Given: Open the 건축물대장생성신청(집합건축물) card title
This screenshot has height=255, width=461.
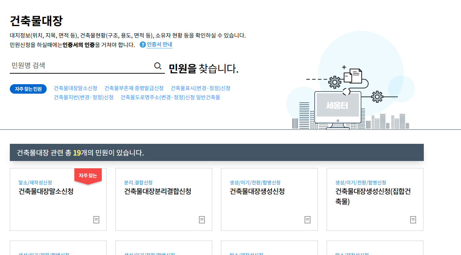Looking at the screenshot, I should tap(373, 196).
